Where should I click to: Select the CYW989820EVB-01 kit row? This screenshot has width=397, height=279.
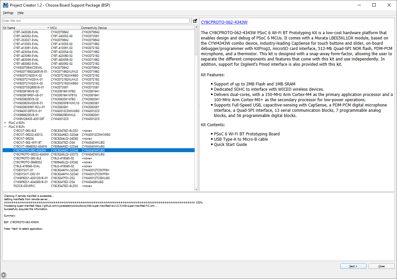tap(99, 115)
